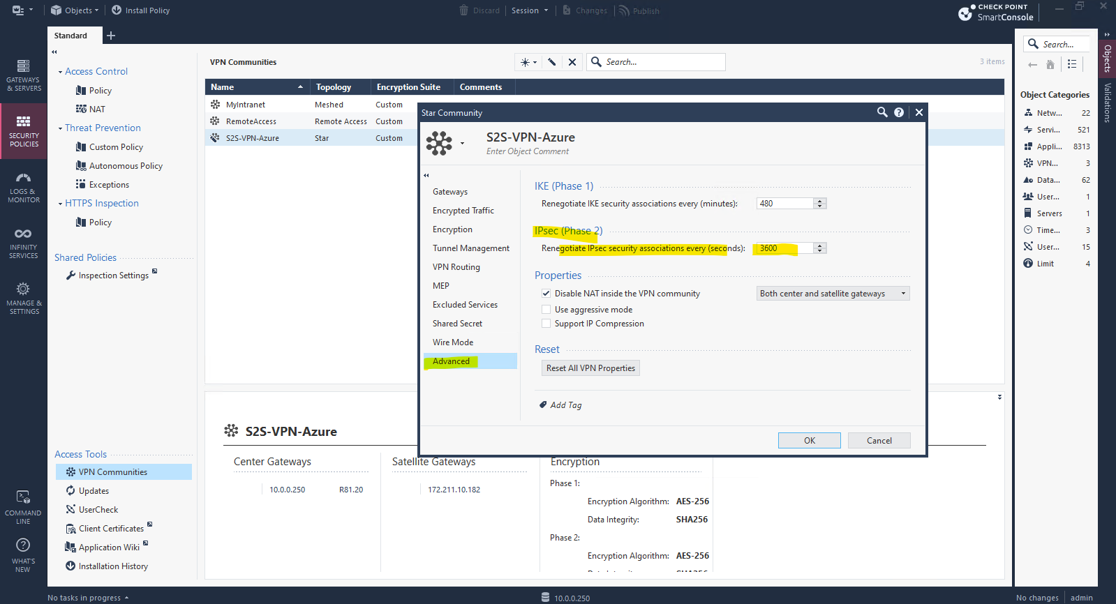Collapse Threat Prevention tree section
This screenshot has height=604, width=1116.
(60, 128)
